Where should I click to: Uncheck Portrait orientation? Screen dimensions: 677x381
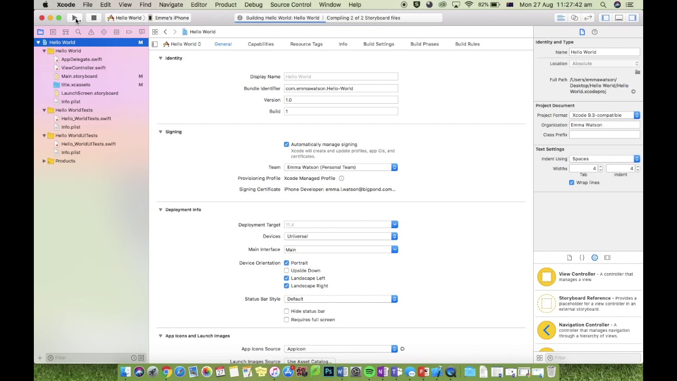coord(287,263)
